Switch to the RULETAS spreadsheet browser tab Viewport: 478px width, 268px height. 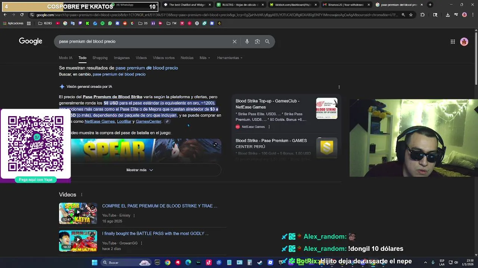coord(240,5)
